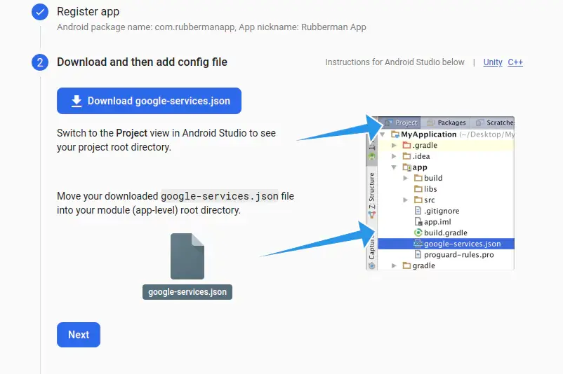
Task: Expand the src folder arrow
Action: pyautogui.click(x=405, y=200)
